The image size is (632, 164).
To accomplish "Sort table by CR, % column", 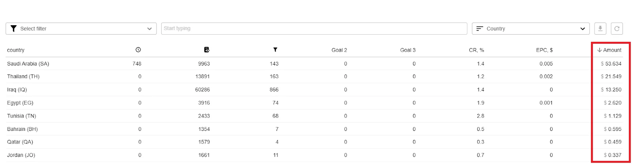I will 476,50.
